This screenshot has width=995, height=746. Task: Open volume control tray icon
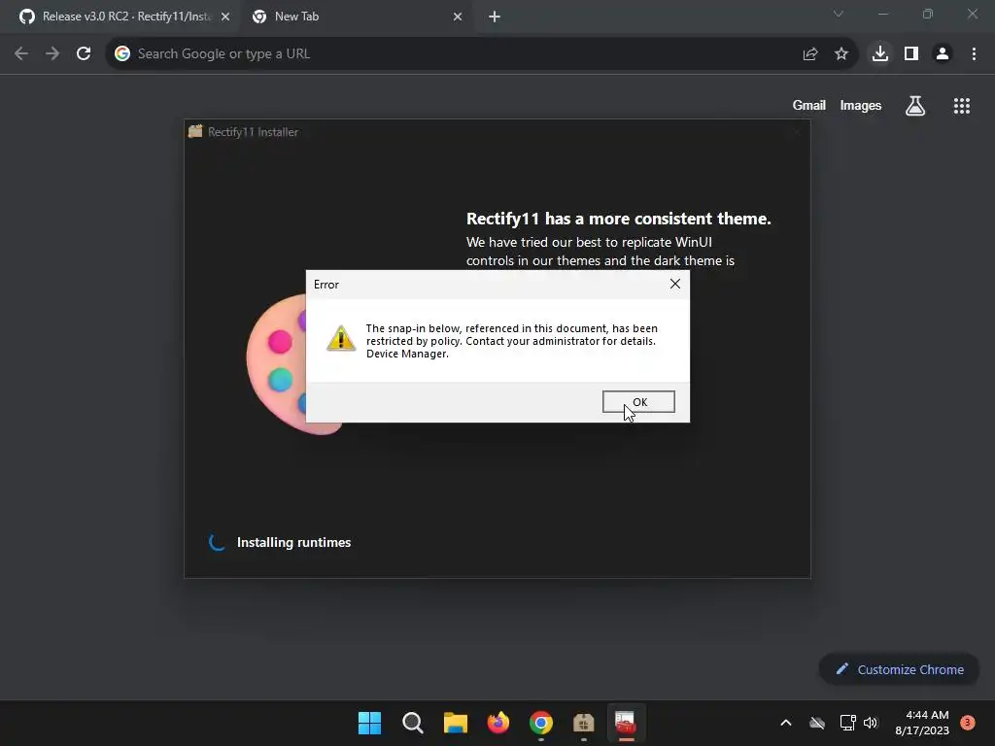(x=871, y=723)
